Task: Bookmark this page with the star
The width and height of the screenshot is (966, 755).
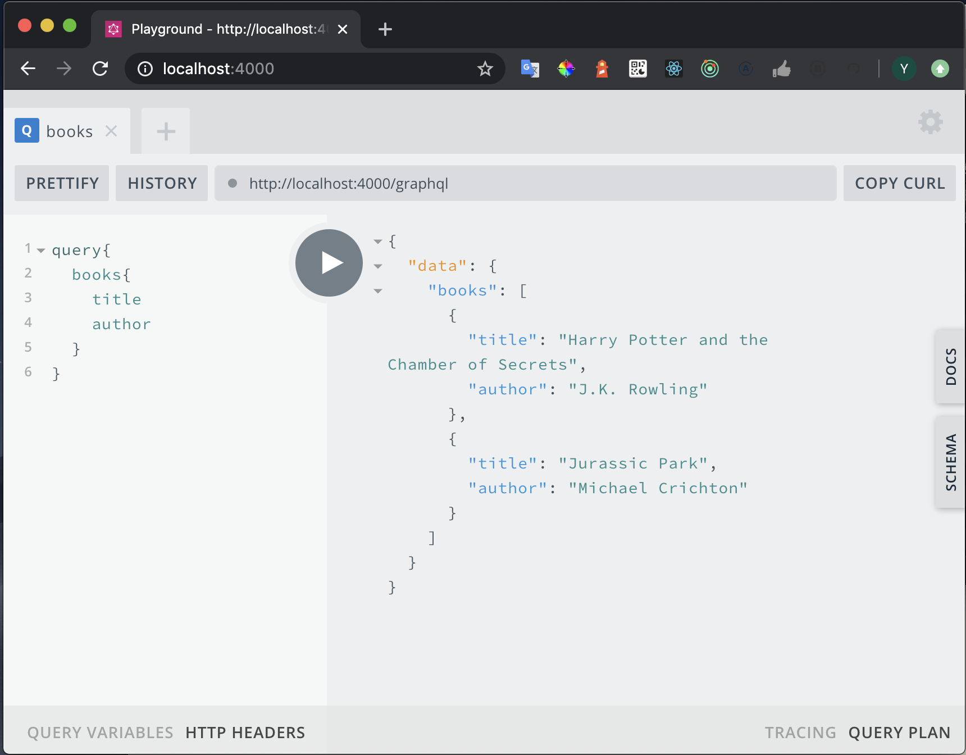Action: [485, 69]
